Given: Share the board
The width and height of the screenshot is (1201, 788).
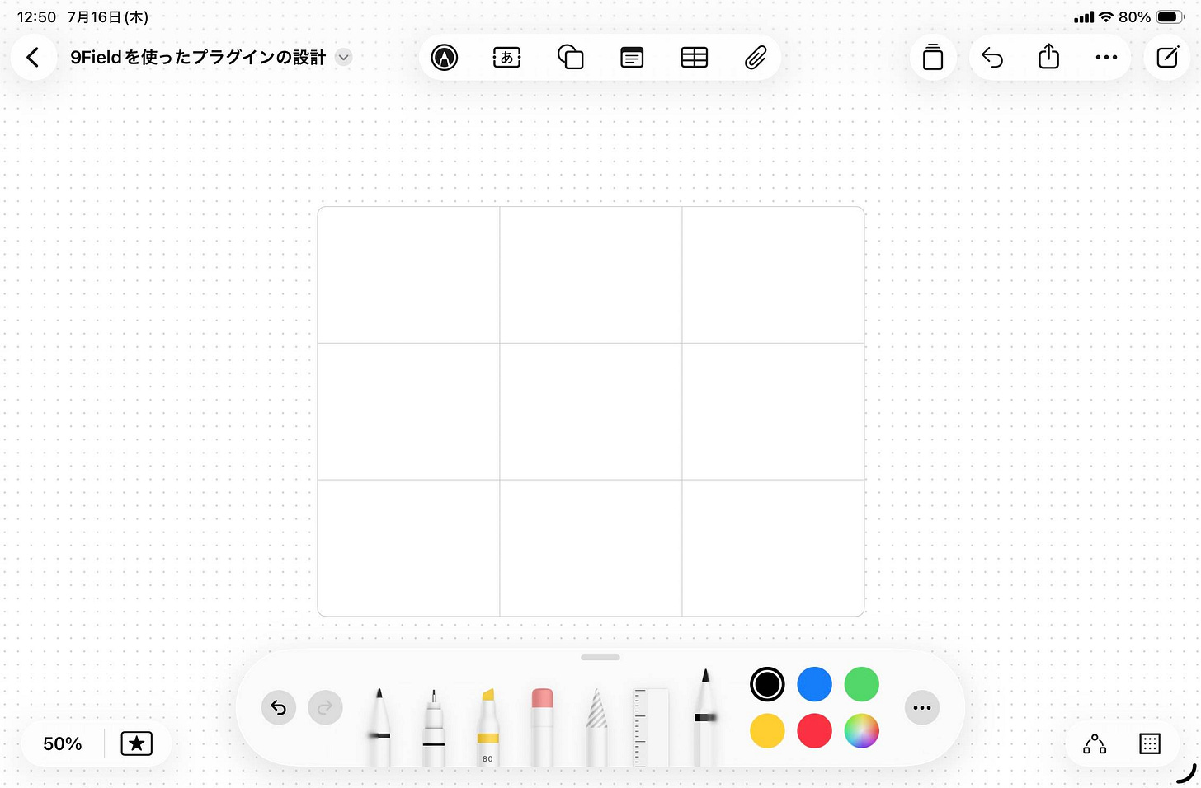Looking at the screenshot, I should point(1048,56).
